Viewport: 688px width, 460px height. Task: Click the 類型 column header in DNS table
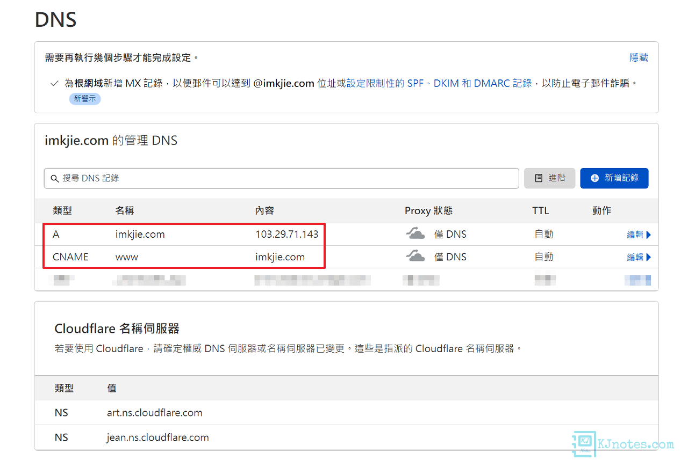[63, 211]
